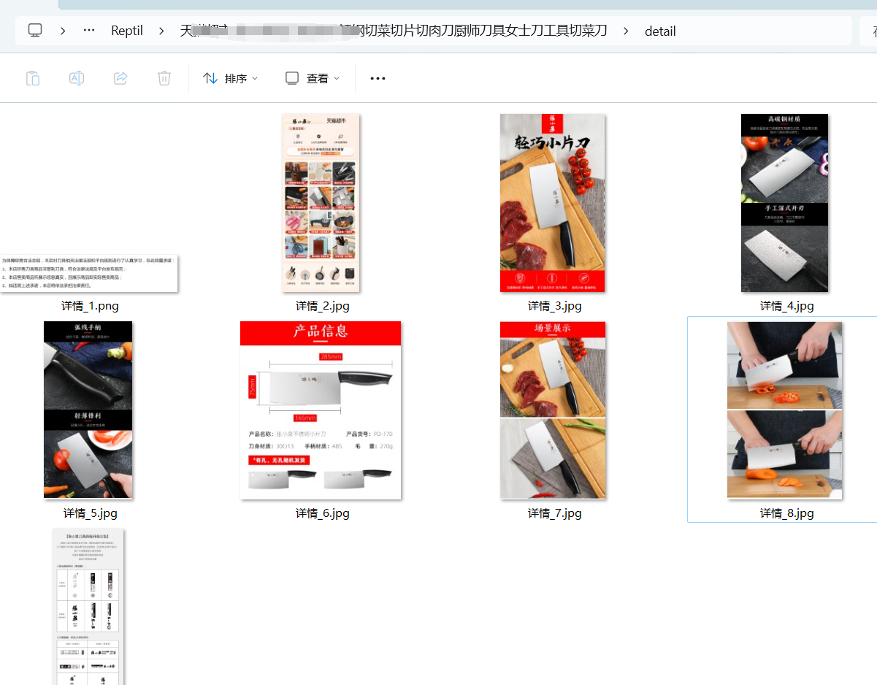Click the file name 详情_8.jpg

pos(786,513)
